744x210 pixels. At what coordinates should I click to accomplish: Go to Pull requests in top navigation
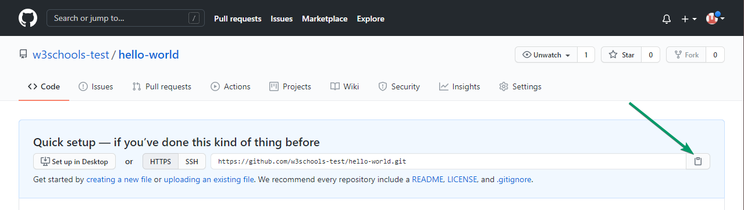(x=237, y=19)
